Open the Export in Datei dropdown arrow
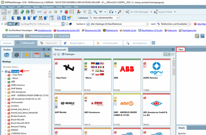 click(175, 12)
